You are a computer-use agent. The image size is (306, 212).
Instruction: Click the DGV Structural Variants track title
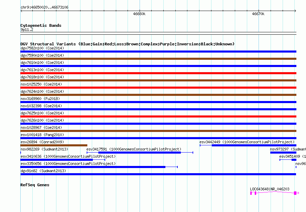coord(128,44)
